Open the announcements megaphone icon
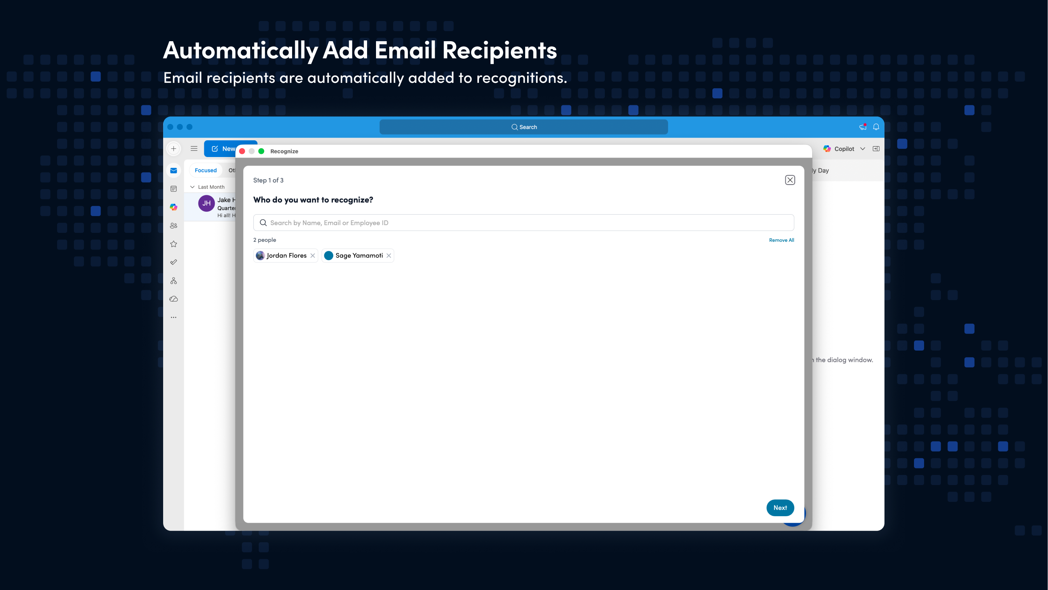Screen dimensions: 1048x590 (x=862, y=127)
